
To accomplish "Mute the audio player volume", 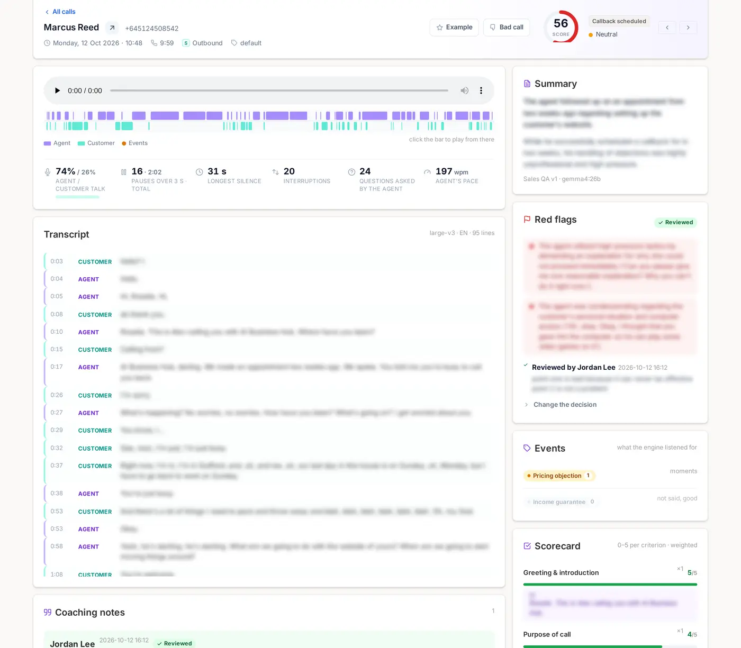I will coord(464,90).
